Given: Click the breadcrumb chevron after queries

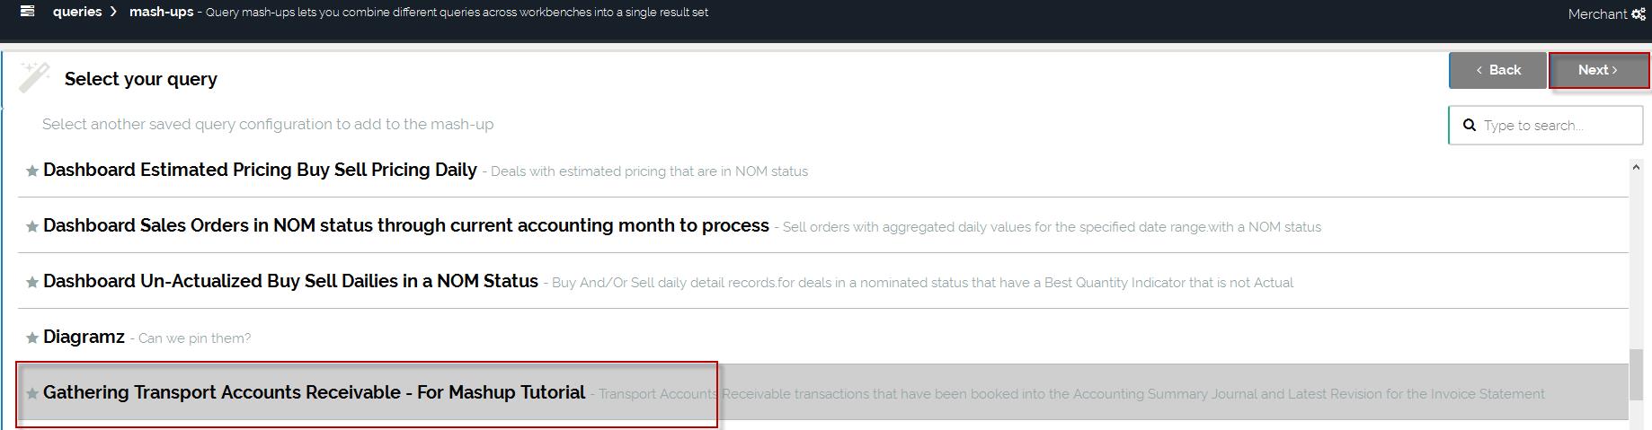Looking at the screenshot, I should [114, 12].
